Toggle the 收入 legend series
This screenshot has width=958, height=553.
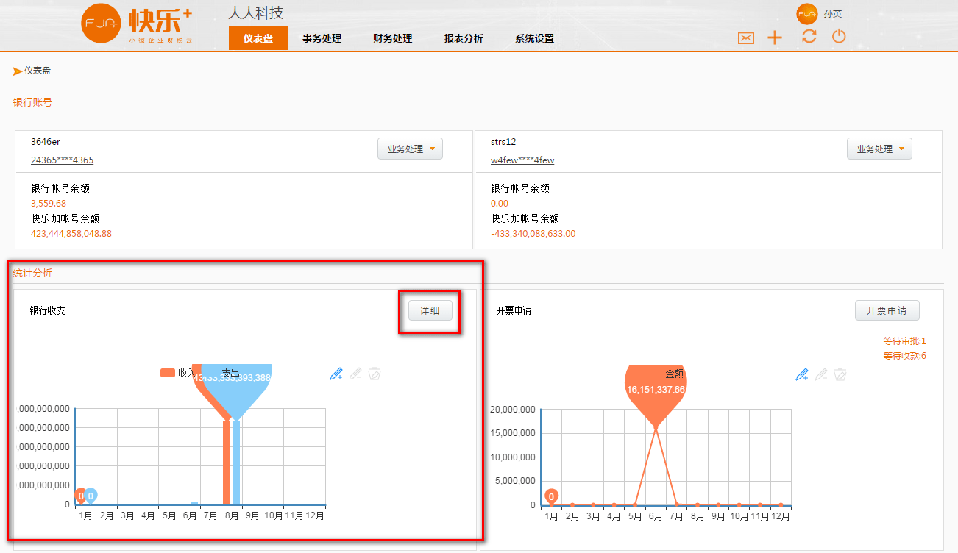178,373
